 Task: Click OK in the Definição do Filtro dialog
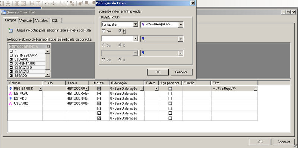pos(158,72)
